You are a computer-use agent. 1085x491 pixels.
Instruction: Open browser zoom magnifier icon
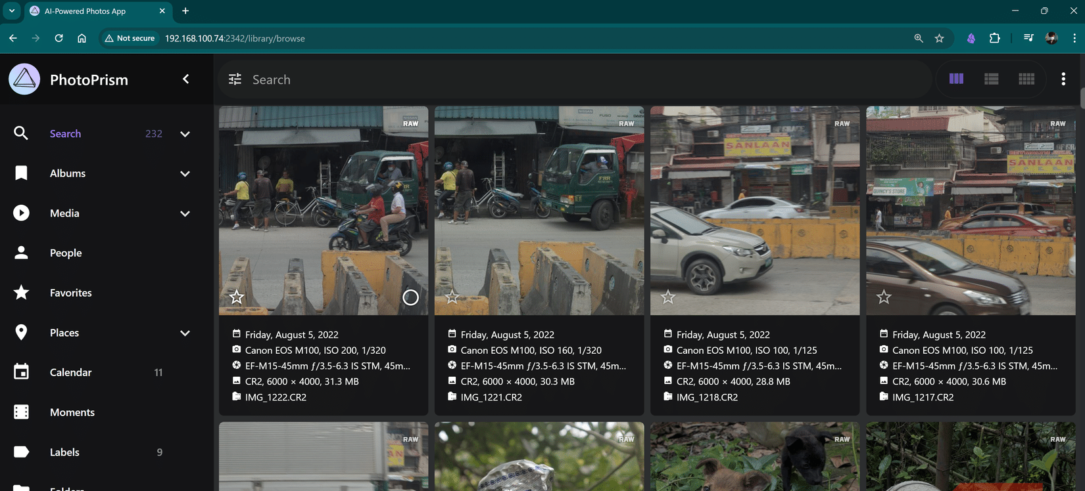click(x=919, y=38)
